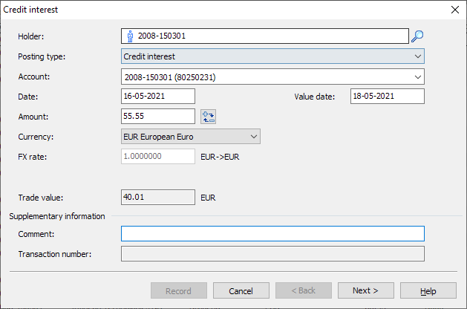The height and width of the screenshot is (309, 467).
Task: Go back with the < Back button
Action: tap(303, 290)
